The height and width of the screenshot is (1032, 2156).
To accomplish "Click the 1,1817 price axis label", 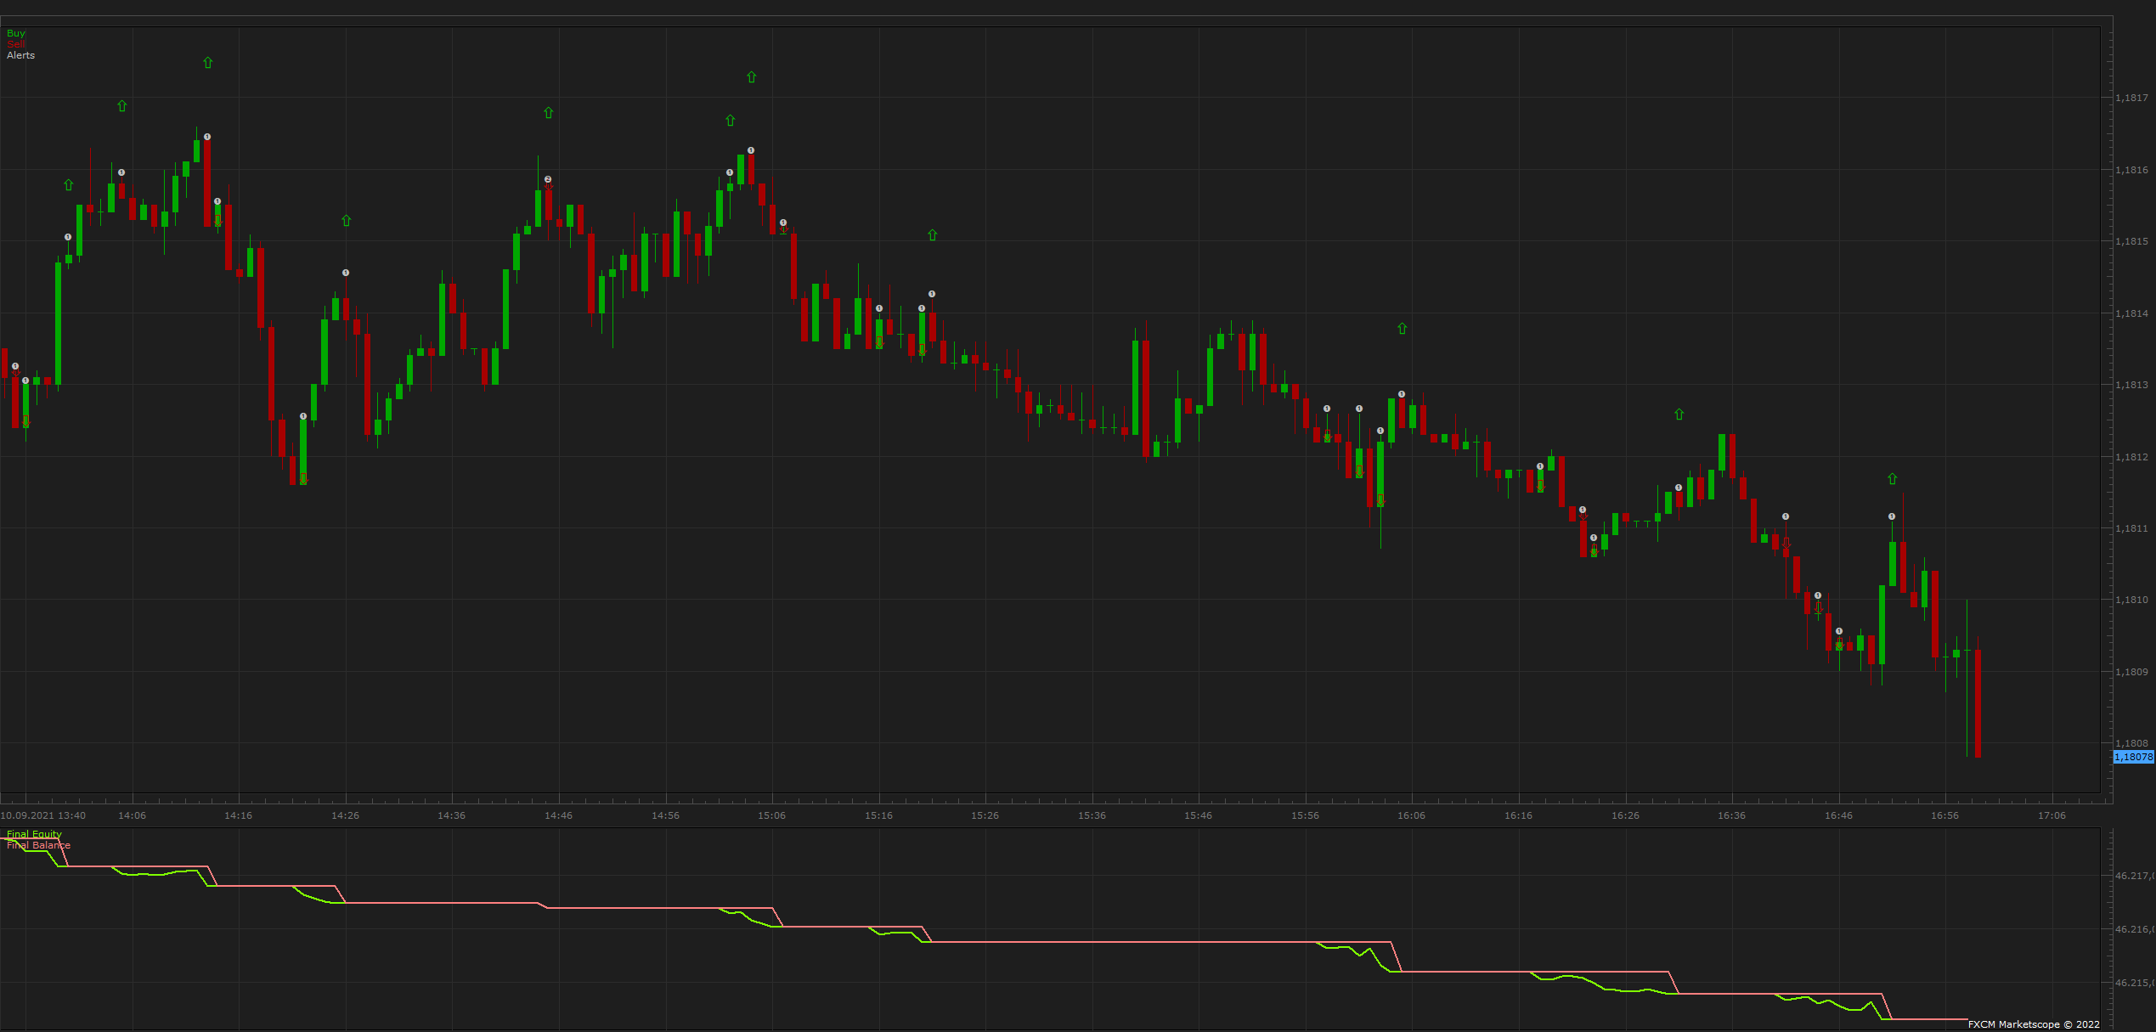I will pos(2132,98).
